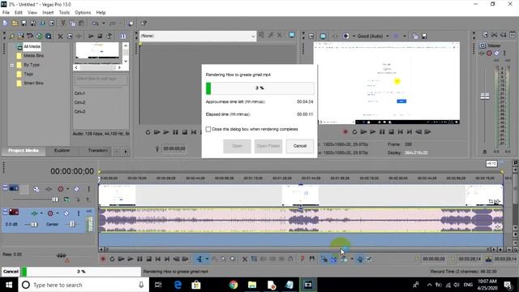Click the timeline Delete X icon
The width and height of the screenshot is (519, 292).
click(245, 259)
